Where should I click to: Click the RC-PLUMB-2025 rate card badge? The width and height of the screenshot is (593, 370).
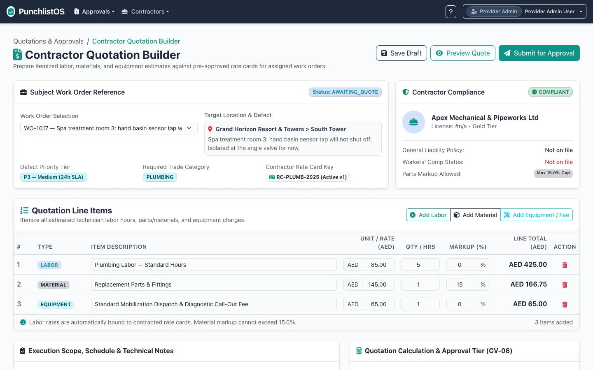point(308,177)
